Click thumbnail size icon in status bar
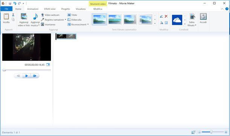This screenshot has width=230, height=136. [193, 132]
